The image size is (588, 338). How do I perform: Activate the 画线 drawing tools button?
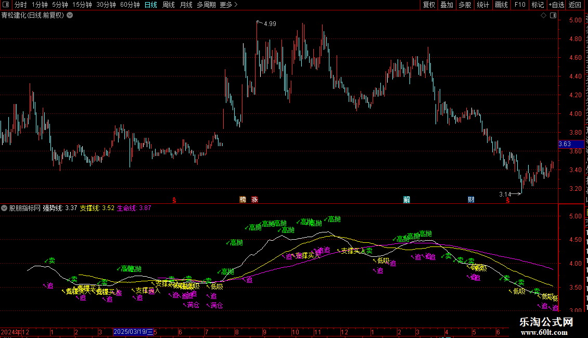pyautogui.click(x=502, y=5)
